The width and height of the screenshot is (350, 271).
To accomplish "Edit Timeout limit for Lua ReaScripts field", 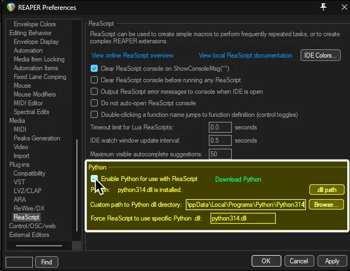I will point(220,127).
